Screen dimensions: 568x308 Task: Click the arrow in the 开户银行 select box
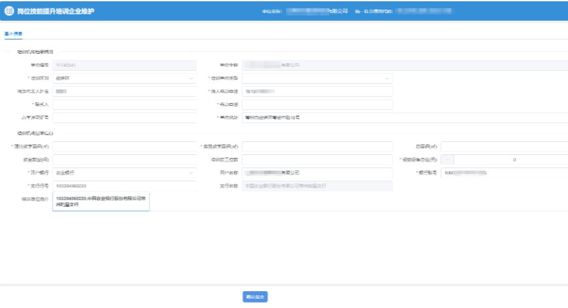click(191, 173)
